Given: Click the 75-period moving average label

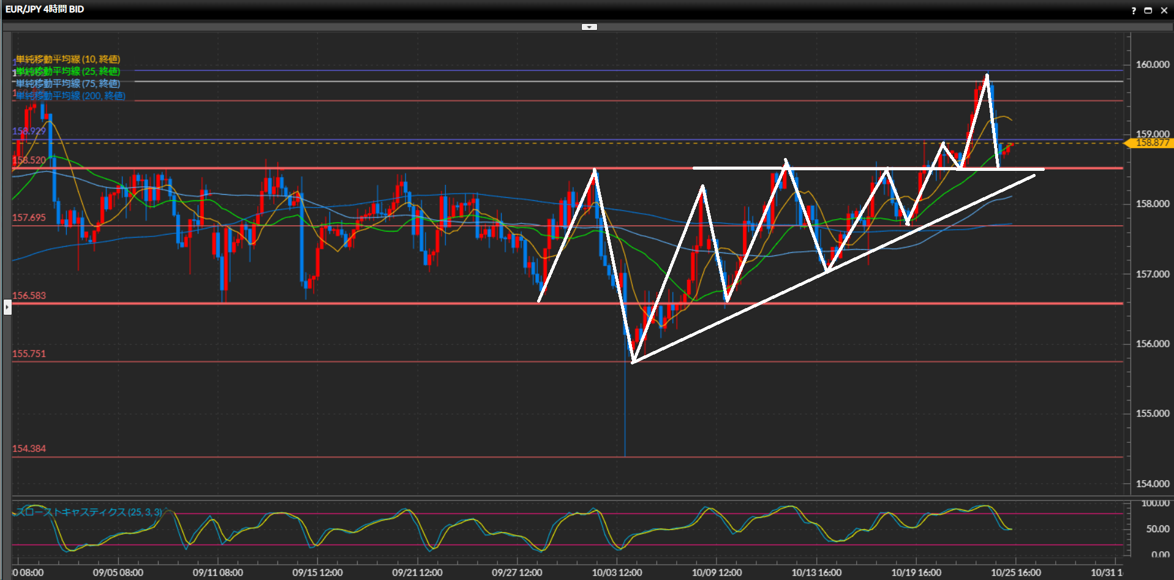Looking at the screenshot, I should (x=68, y=84).
